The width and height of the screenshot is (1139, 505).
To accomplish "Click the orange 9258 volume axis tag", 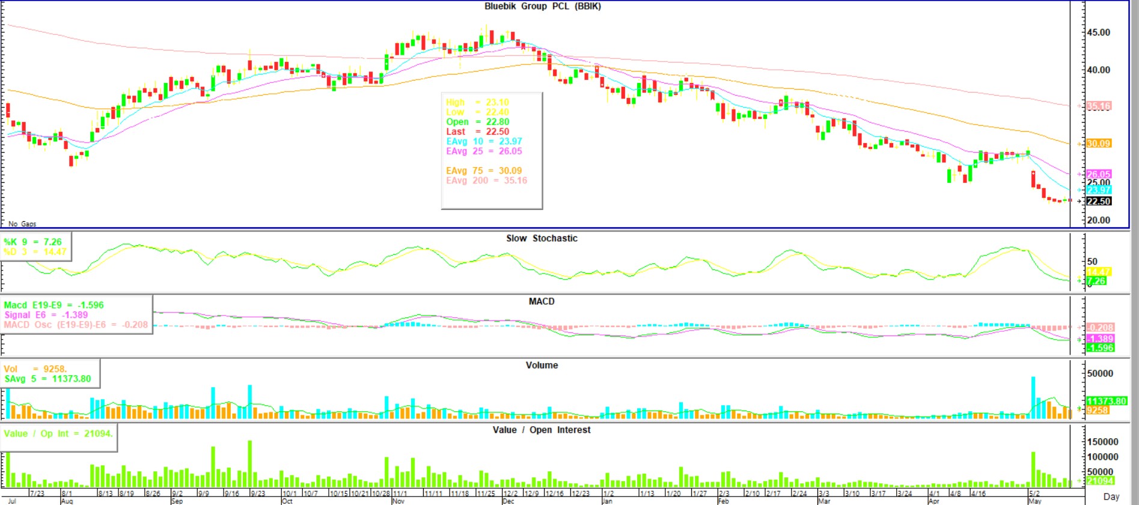I will 1098,410.
